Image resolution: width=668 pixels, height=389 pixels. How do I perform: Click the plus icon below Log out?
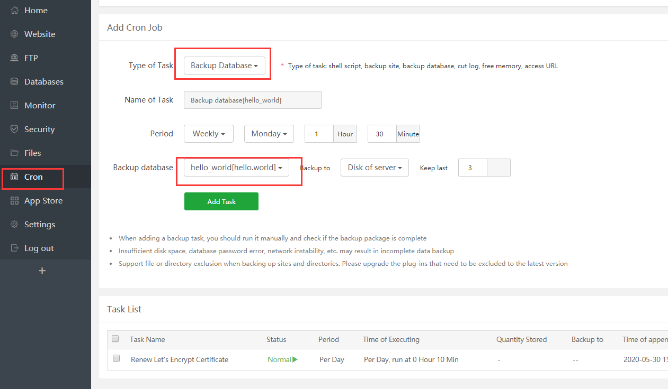point(42,271)
